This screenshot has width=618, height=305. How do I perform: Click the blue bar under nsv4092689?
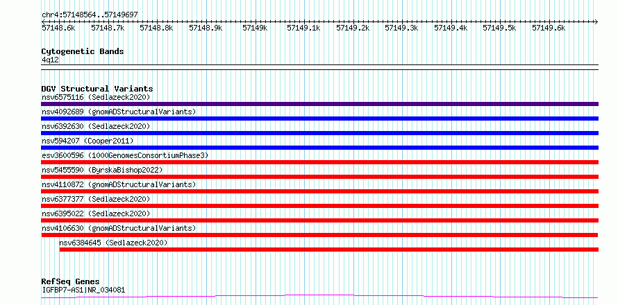[319, 119]
